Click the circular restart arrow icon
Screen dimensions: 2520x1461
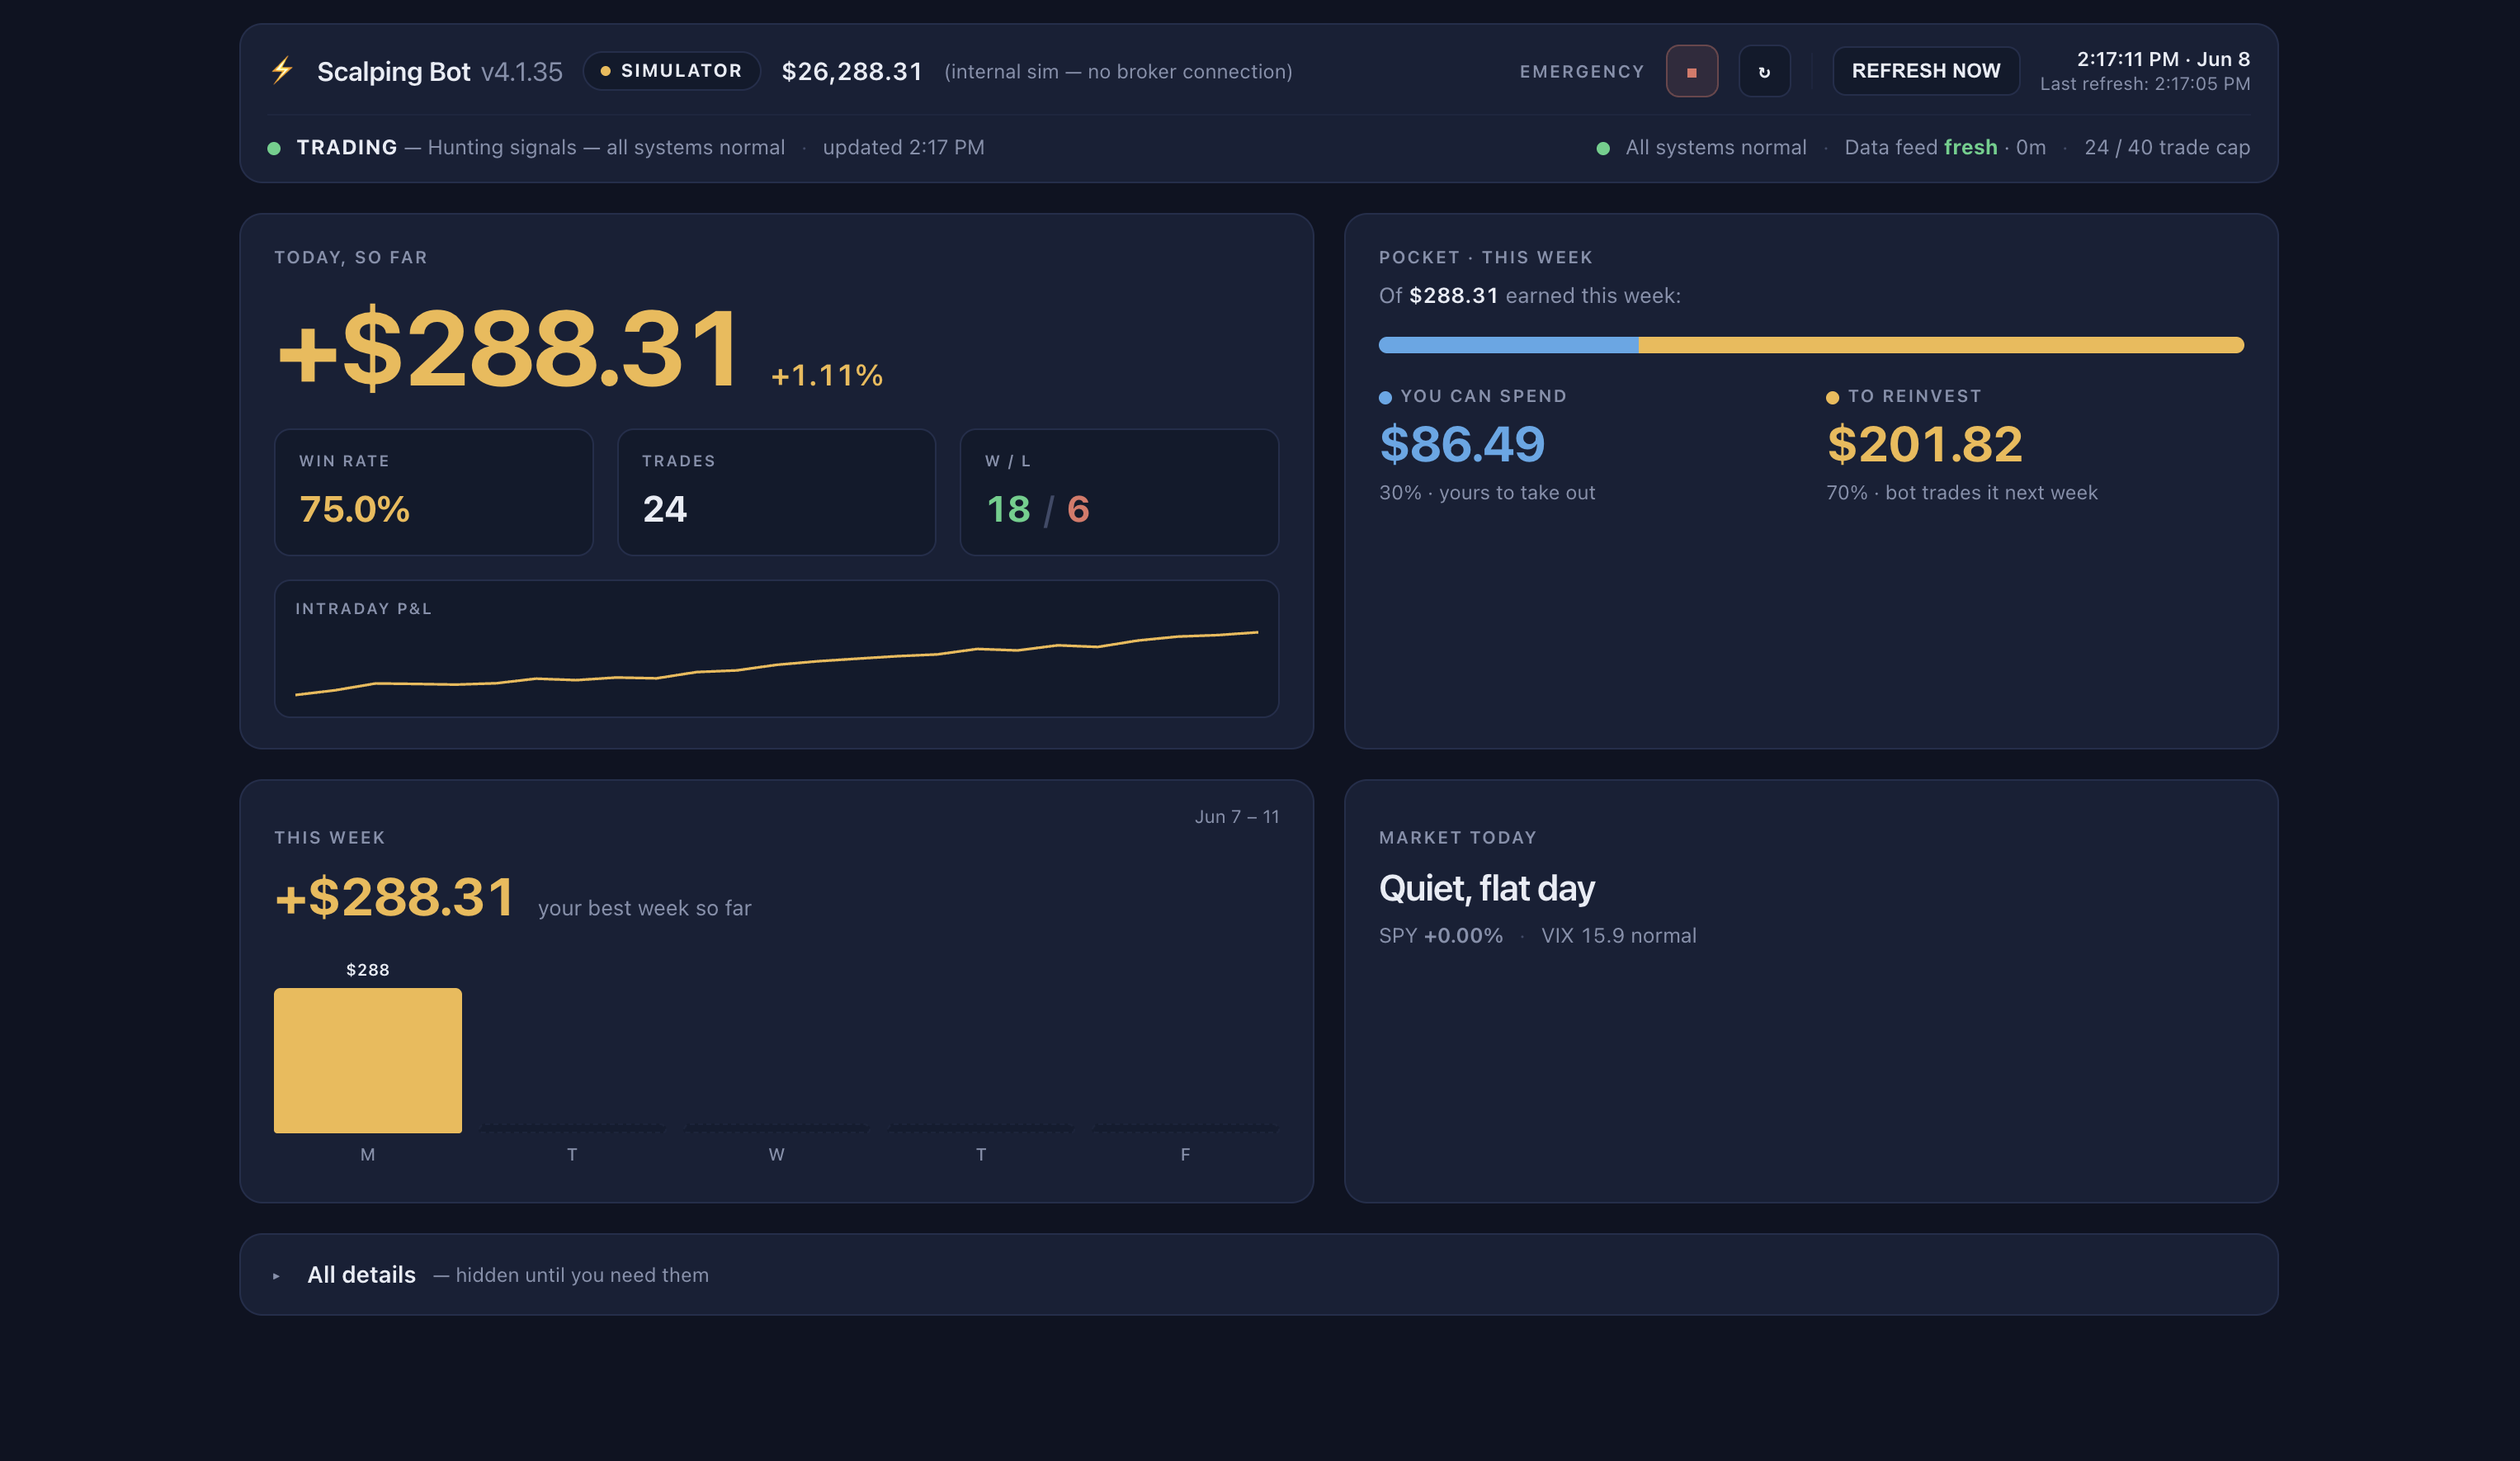(1764, 71)
